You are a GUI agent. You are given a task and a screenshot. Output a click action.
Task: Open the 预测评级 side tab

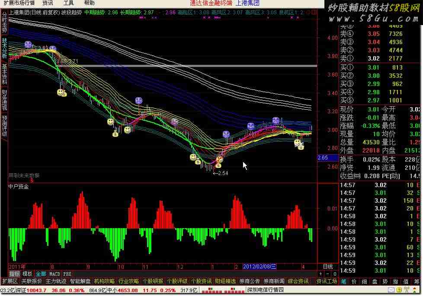click(x=4, y=126)
